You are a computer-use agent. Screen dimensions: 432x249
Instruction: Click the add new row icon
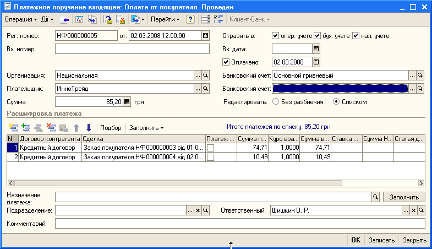(13, 128)
